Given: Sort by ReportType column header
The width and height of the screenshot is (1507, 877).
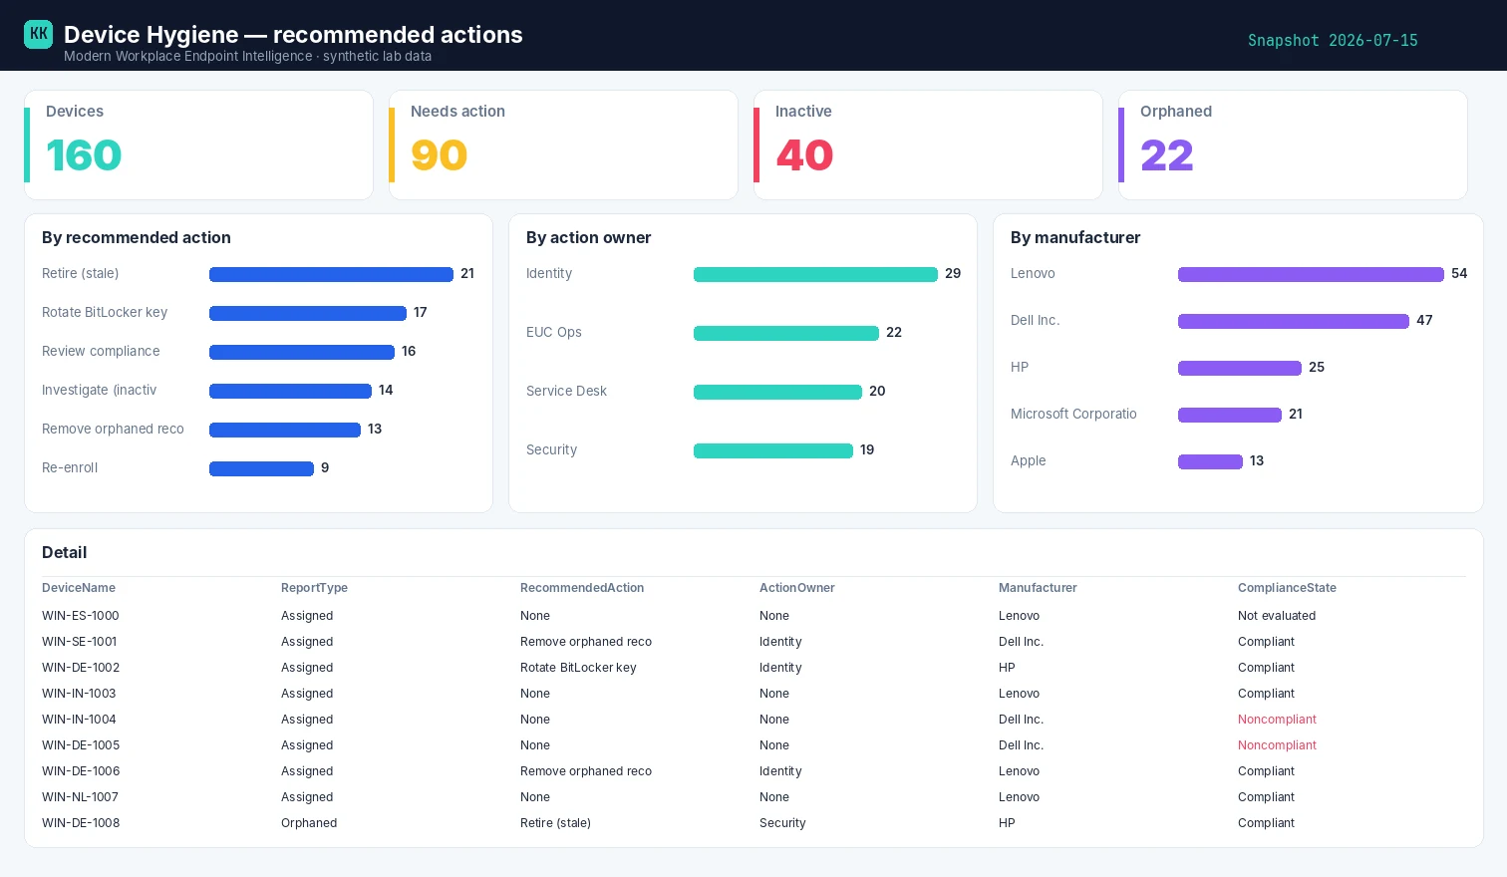Looking at the screenshot, I should [314, 588].
